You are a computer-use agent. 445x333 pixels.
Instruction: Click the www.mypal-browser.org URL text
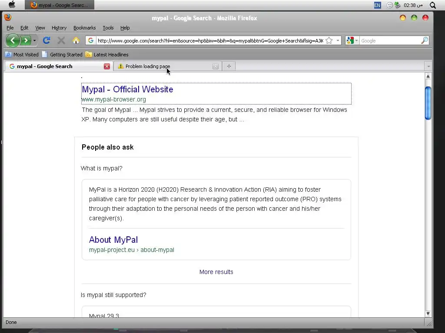point(113,99)
